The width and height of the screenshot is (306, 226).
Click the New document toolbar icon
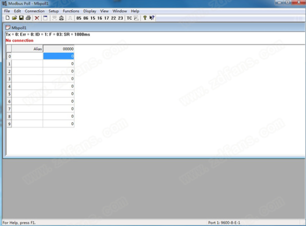pos(7,18)
